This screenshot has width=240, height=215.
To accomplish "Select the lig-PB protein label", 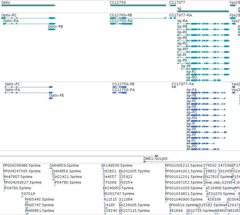I will click(x=191, y=95).
